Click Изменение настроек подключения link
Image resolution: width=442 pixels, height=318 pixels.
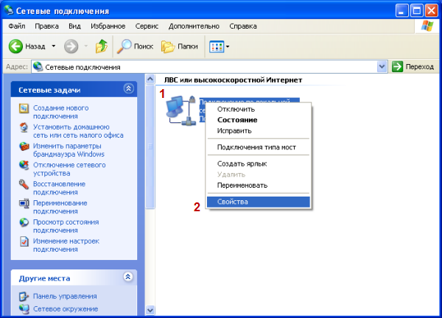coord(66,245)
